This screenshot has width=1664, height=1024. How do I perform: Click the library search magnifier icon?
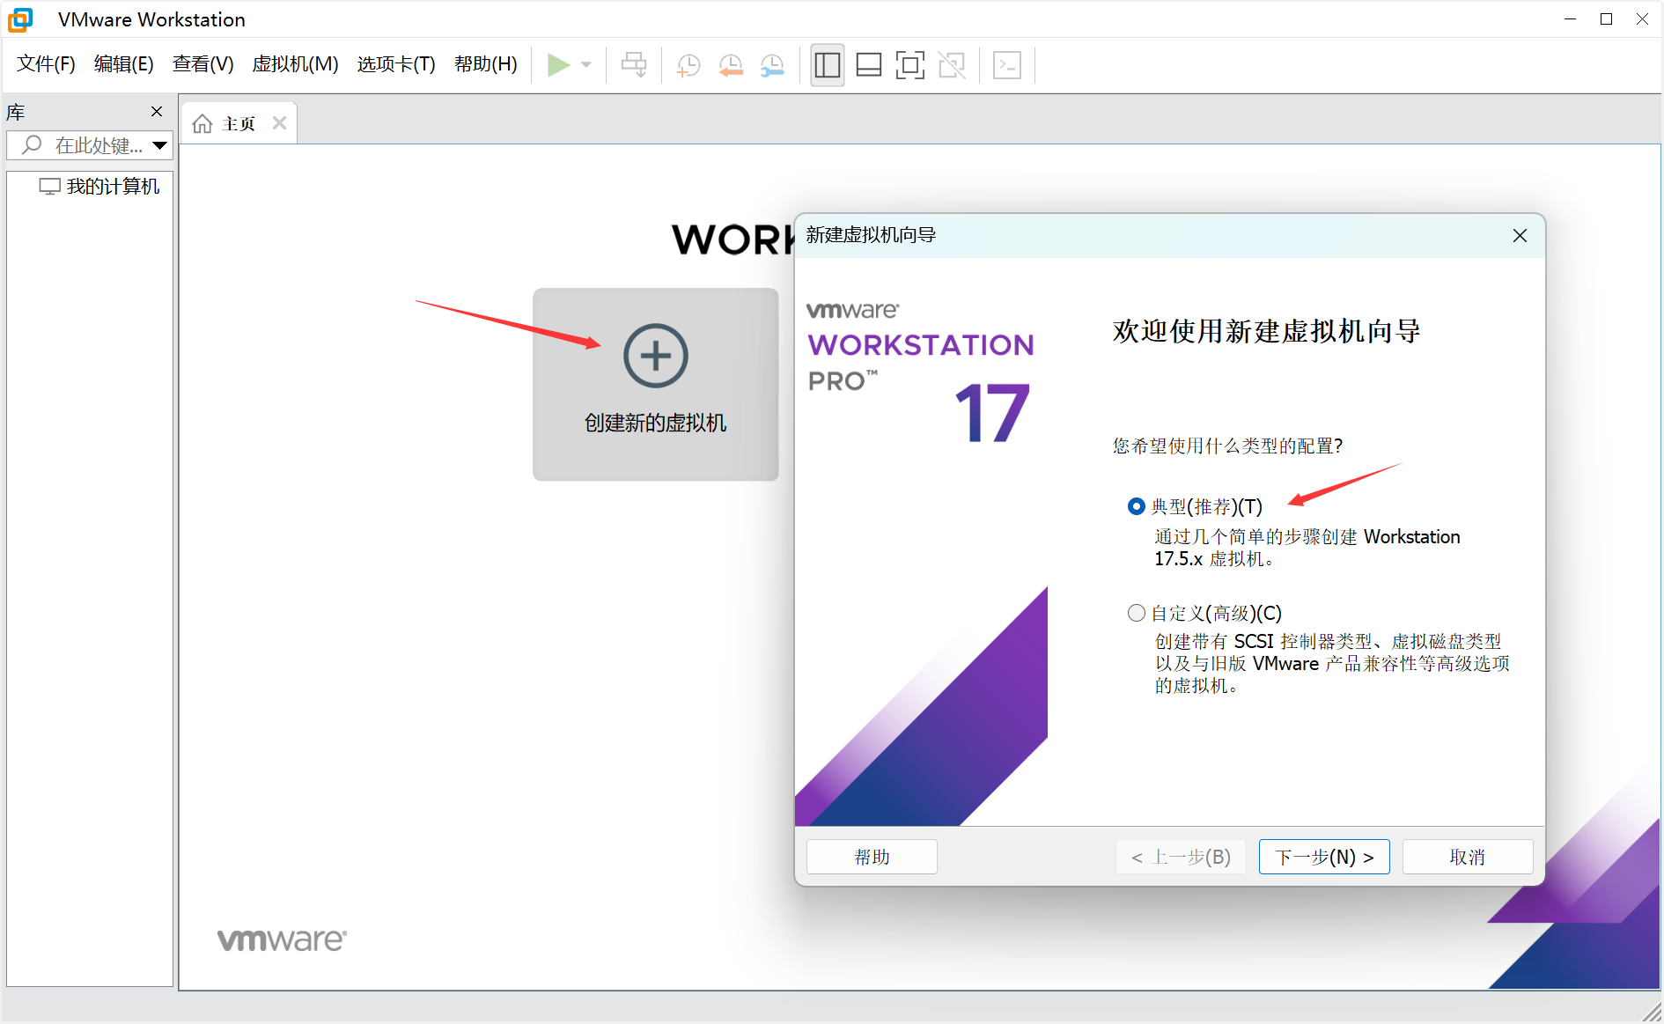32,145
